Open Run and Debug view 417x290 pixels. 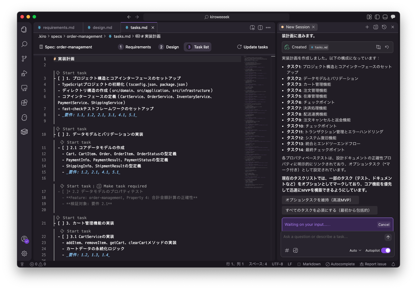click(24, 73)
